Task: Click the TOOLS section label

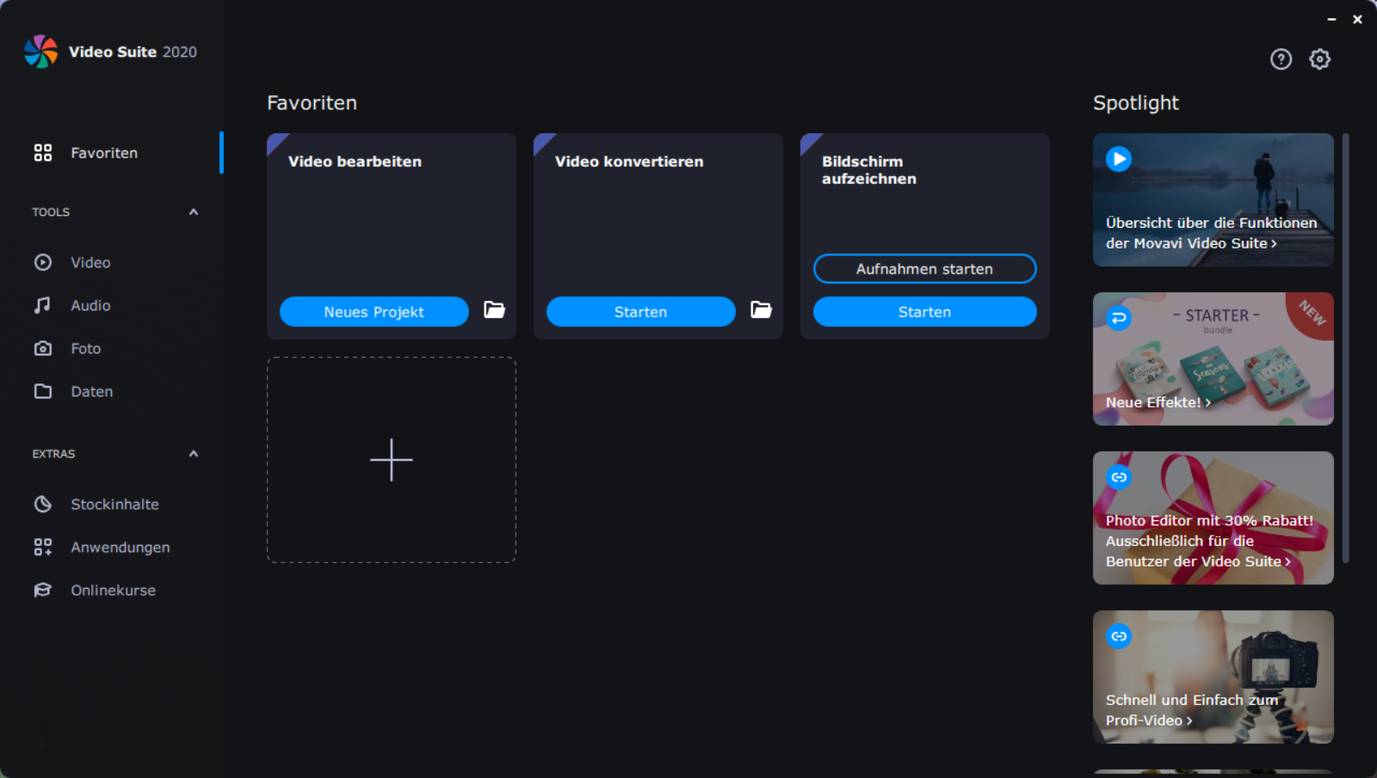Action: (51, 212)
